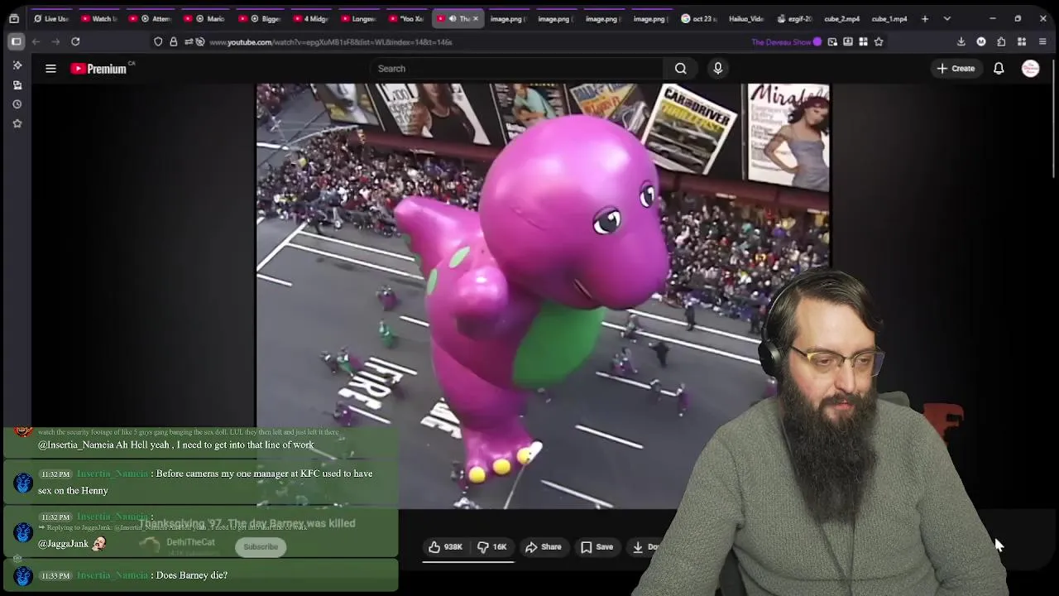Open the History clock sidebar icon
The image size is (1059, 596).
click(x=17, y=104)
